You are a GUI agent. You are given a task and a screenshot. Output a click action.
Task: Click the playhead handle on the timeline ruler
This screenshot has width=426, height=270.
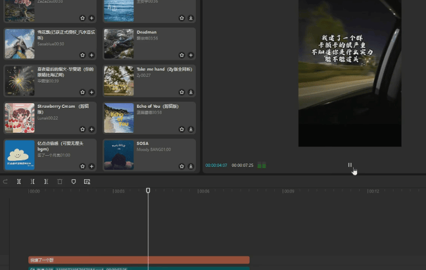click(x=148, y=191)
